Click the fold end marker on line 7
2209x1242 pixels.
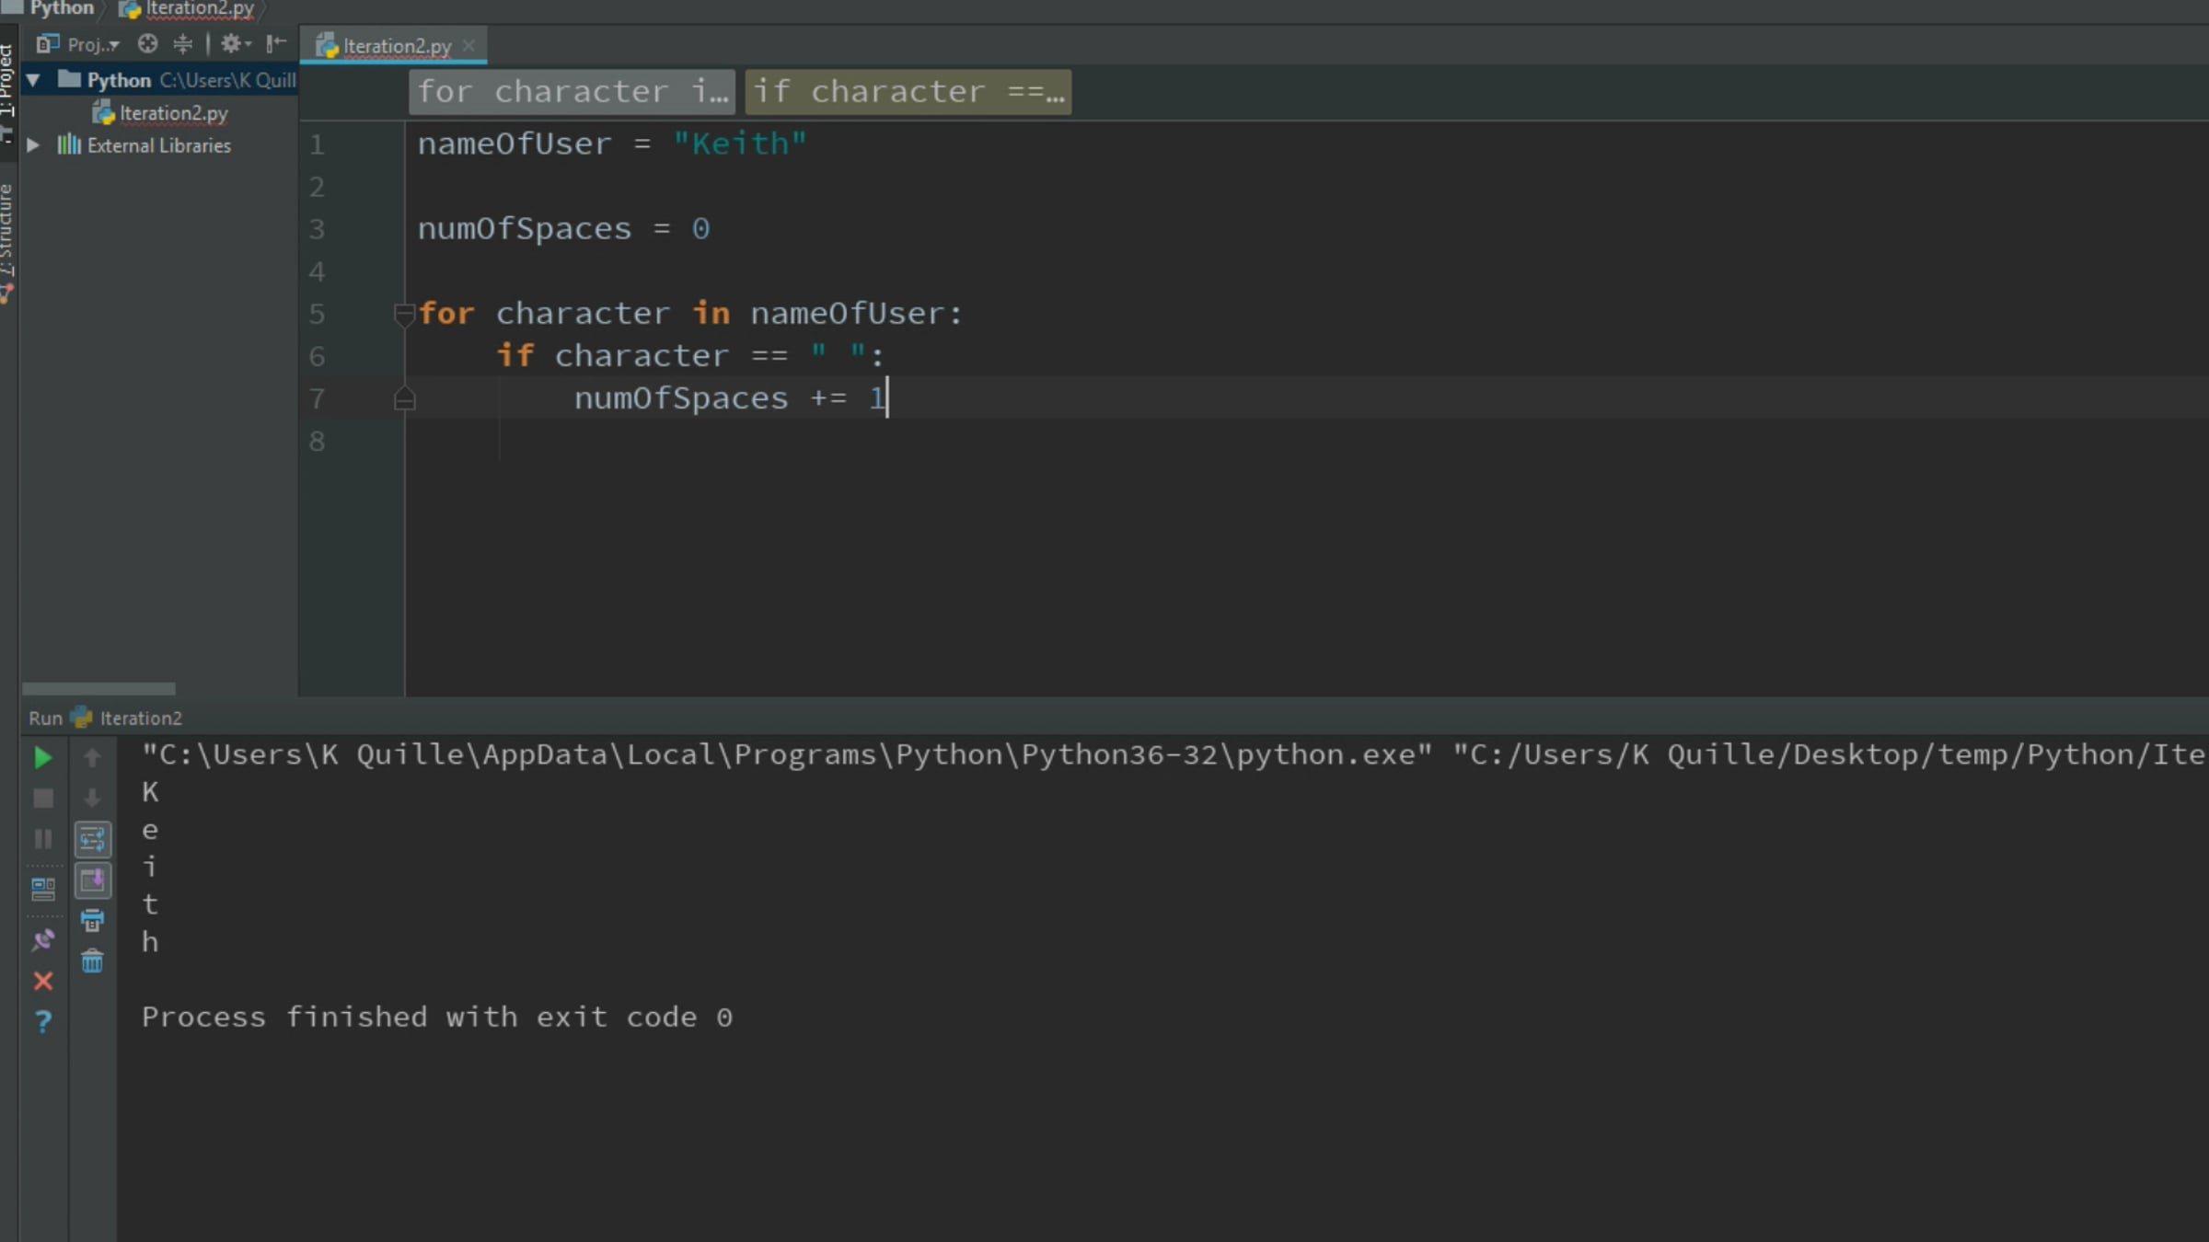[404, 398]
